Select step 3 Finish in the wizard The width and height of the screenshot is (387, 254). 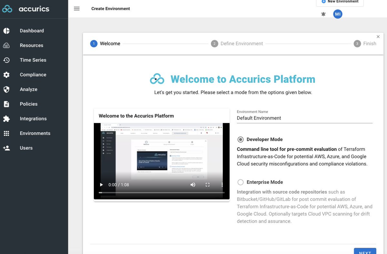pyautogui.click(x=365, y=43)
